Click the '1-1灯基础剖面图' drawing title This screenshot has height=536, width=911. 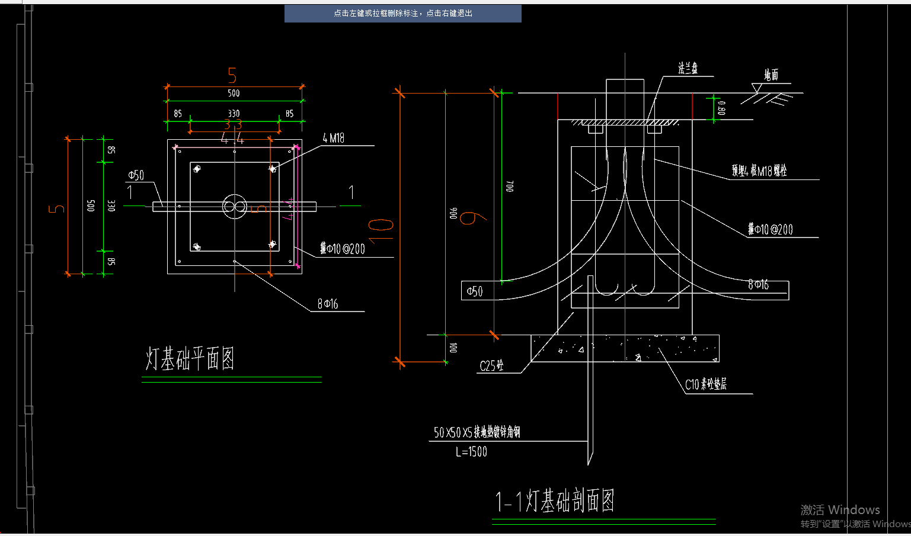pyautogui.click(x=555, y=501)
